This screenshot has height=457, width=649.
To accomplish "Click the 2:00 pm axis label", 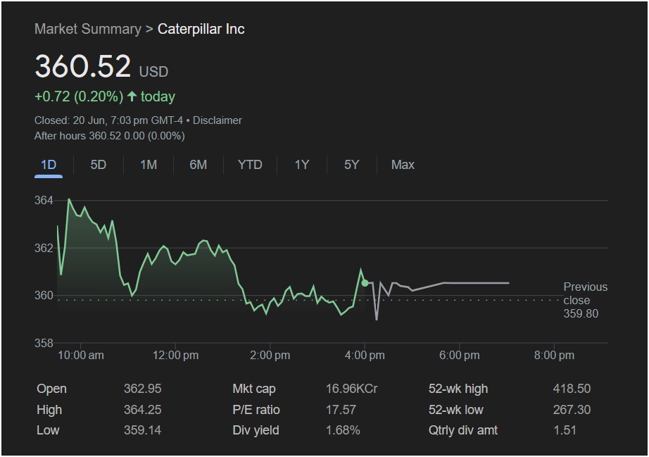I will coord(270,355).
